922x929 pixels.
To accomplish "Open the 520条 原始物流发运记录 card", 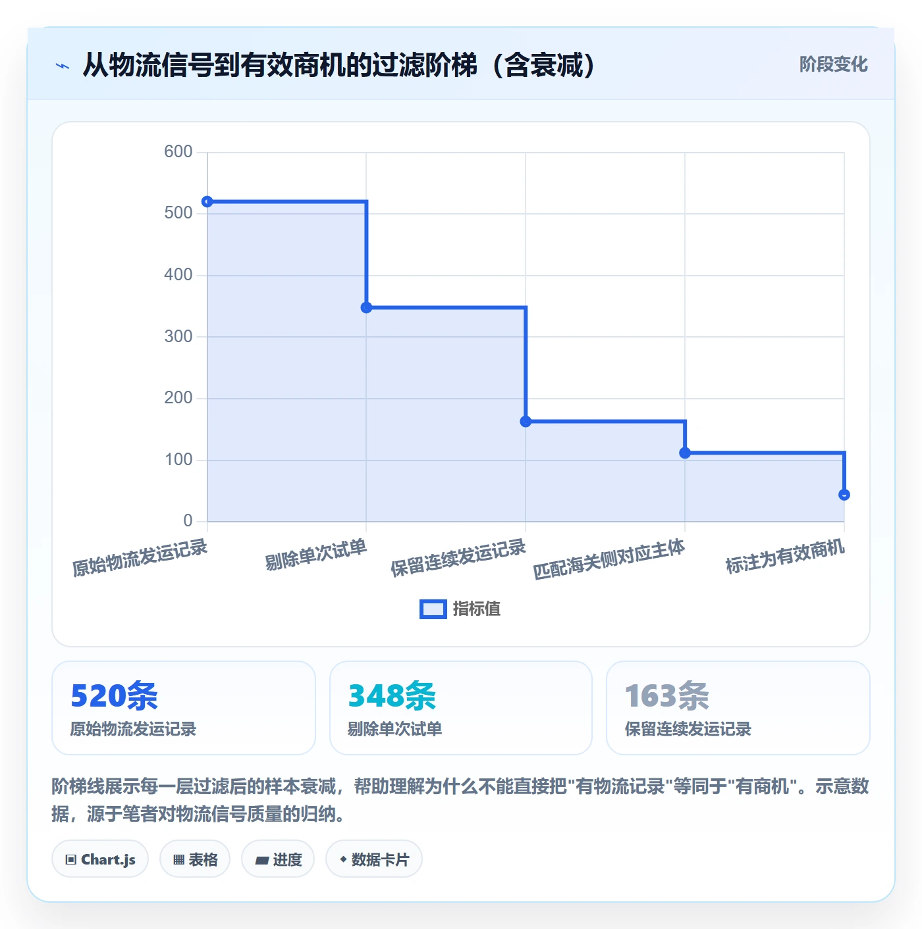I will pyautogui.click(x=184, y=708).
